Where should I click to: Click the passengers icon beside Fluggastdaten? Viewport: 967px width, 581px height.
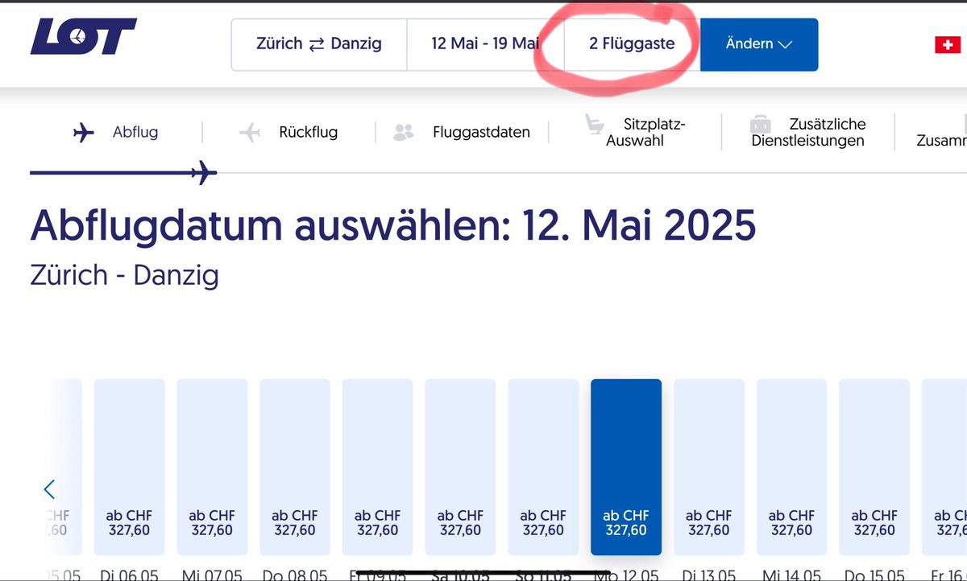(404, 131)
